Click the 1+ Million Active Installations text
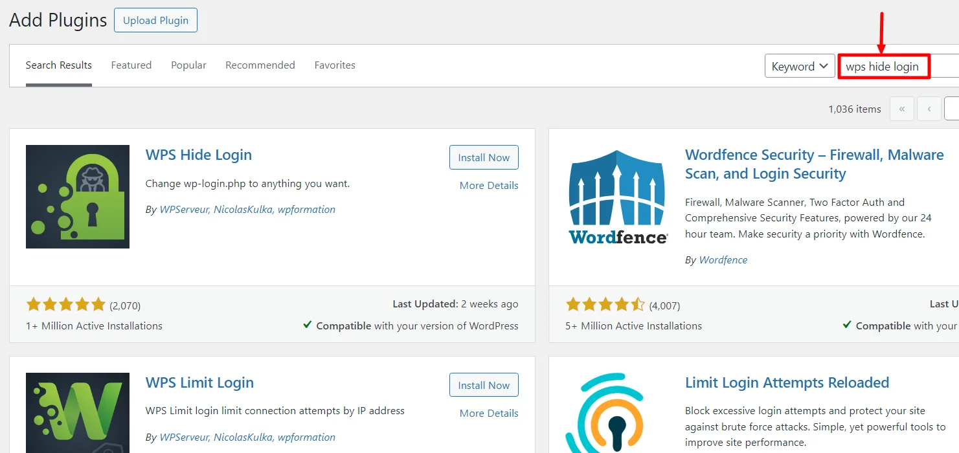This screenshot has height=453, width=959. (x=94, y=326)
